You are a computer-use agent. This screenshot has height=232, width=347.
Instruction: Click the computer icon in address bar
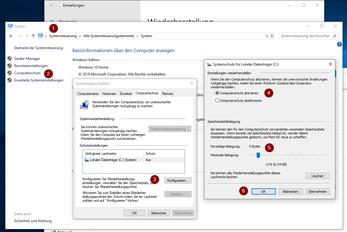click(41, 36)
